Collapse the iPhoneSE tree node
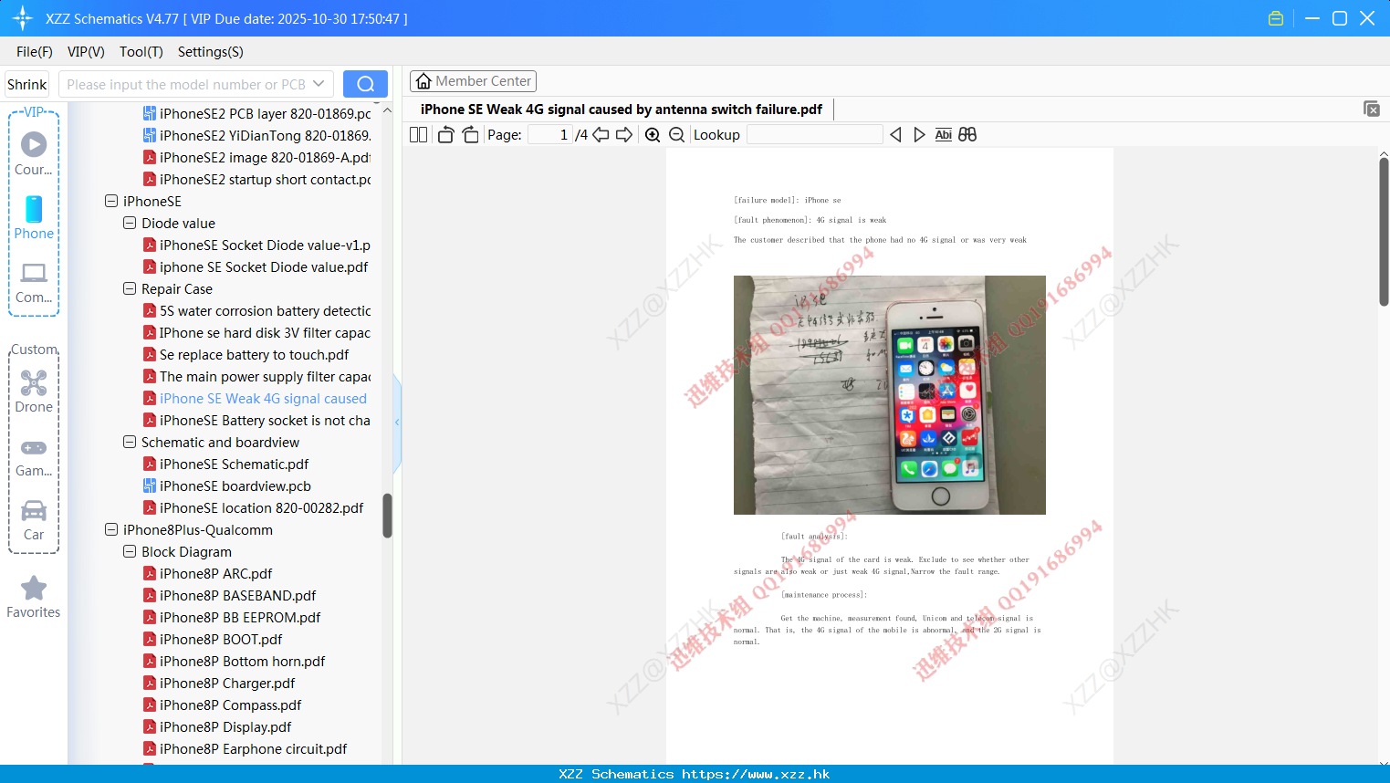The image size is (1390, 783). pyautogui.click(x=111, y=201)
